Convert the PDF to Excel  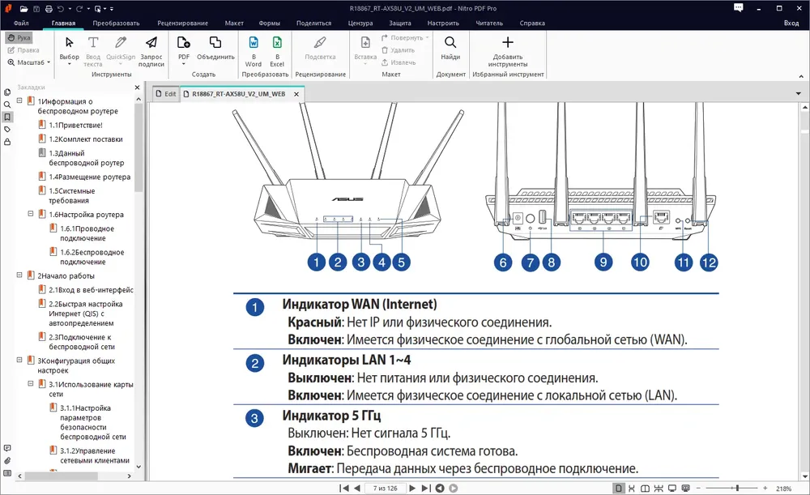tap(277, 51)
